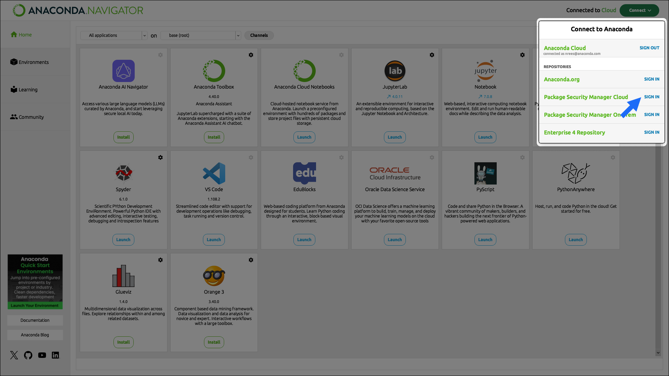Sign in to Enterprise 4 Repository
The height and width of the screenshot is (376, 669).
point(651,132)
